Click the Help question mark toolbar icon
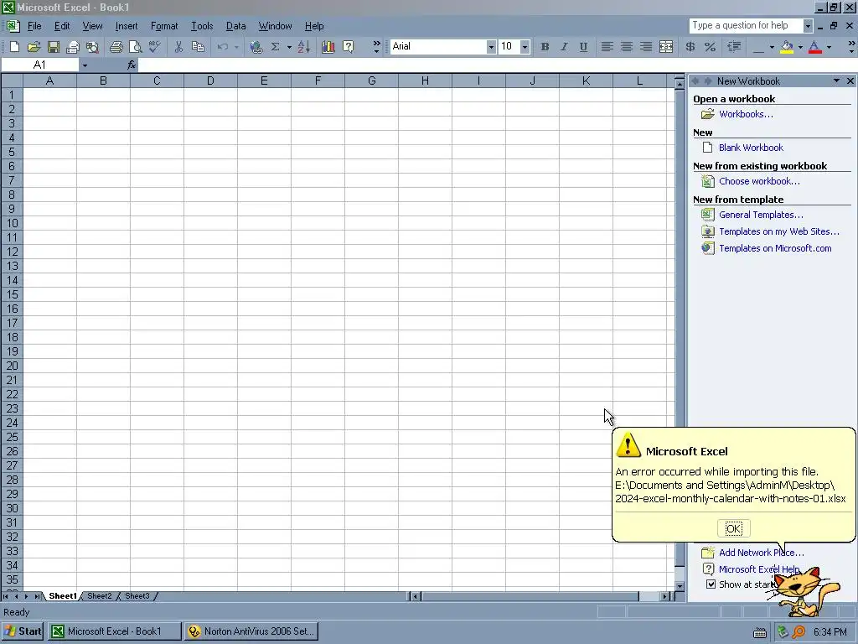The image size is (858, 644). pyautogui.click(x=348, y=47)
